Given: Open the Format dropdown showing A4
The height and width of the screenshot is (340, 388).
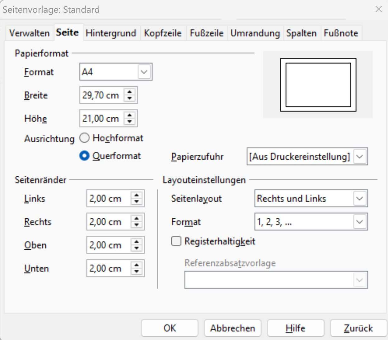Looking at the screenshot, I should pos(143,71).
